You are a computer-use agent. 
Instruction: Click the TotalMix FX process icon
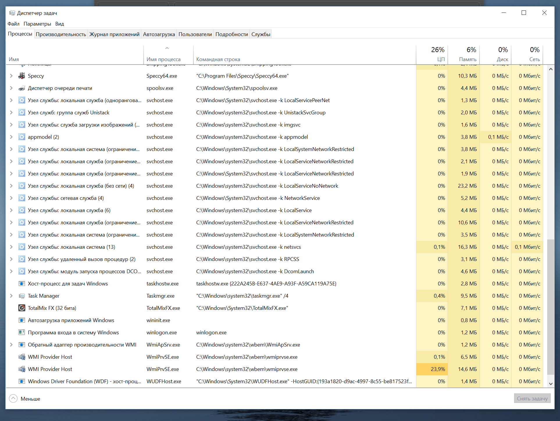click(x=22, y=308)
